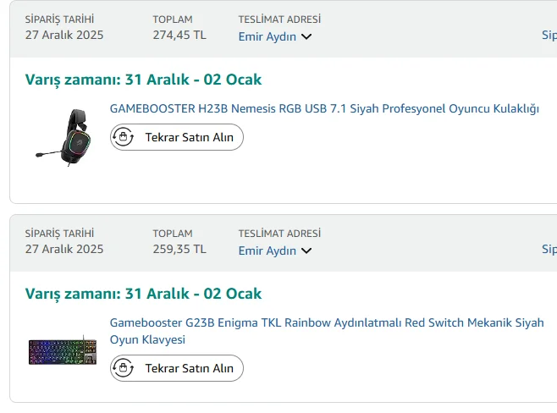Open the GAMEBOOSTER H23B Nemesis headset link
The image size is (557, 413).
pos(324,108)
